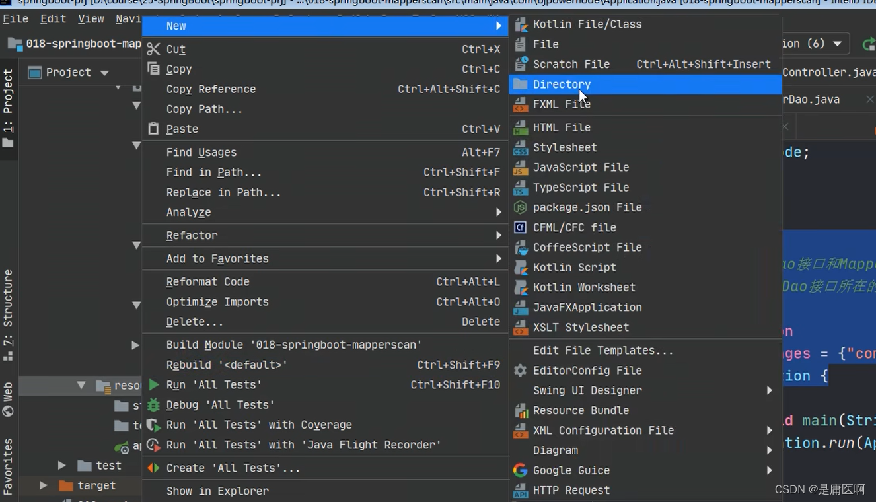This screenshot has height=502, width=876.
Task: Click the Kotlin Script icon
Action: [x=521, y=268]
